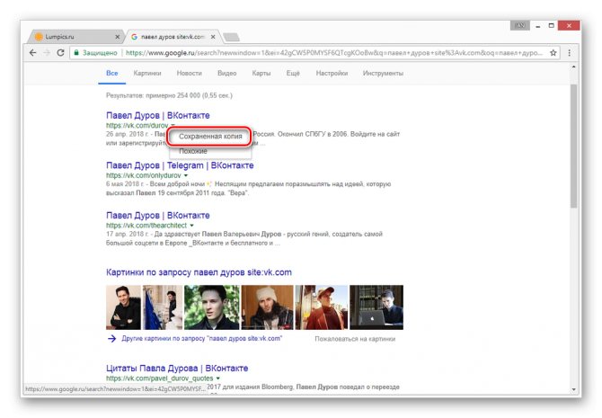Image resolution: width=602 pixels, height=418 pixels.
Task: Click the blue arrow before Другие картинки
Action: tap(111, 339)
